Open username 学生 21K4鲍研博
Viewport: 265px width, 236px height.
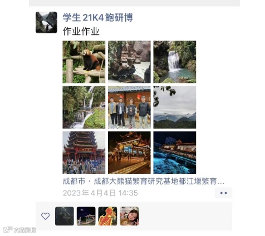98,18
